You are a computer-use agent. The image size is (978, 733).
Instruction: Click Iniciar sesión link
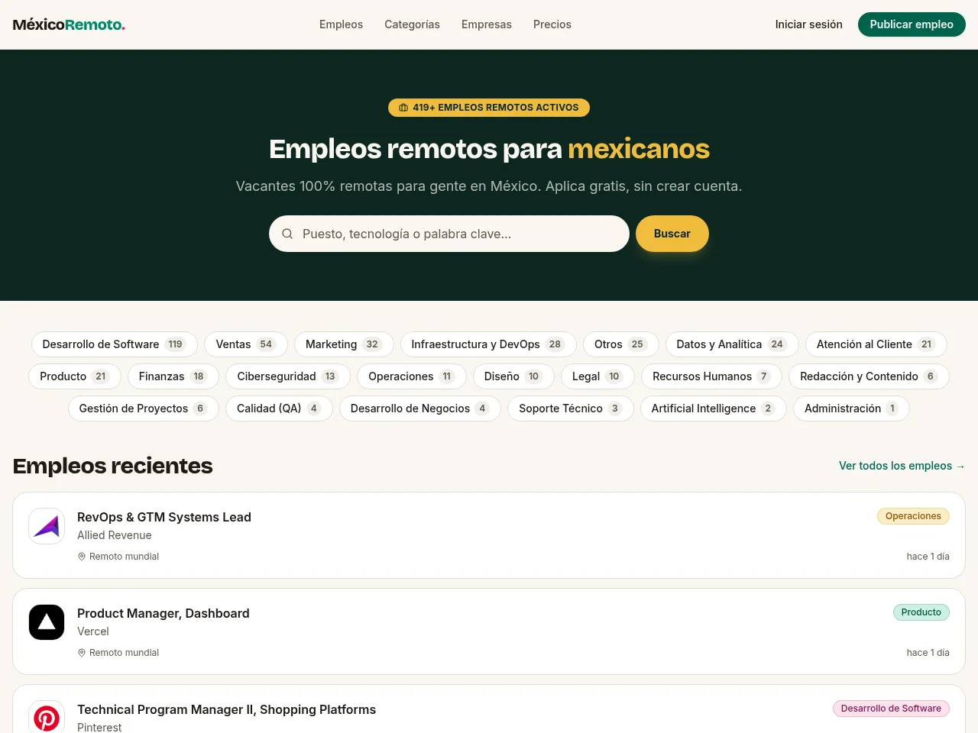[x=808, y=24]
